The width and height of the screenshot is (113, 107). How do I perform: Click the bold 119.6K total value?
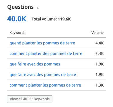click(x=64, y=19)
